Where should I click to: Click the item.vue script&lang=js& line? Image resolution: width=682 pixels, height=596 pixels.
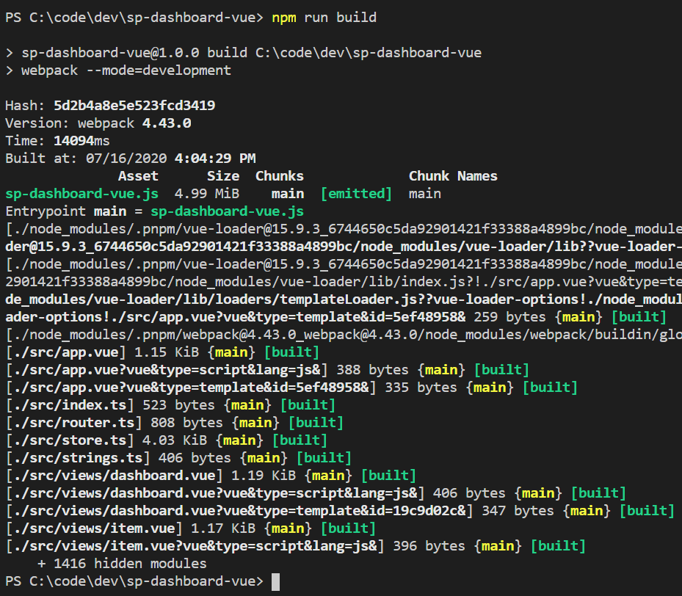[x=296, y=546]
